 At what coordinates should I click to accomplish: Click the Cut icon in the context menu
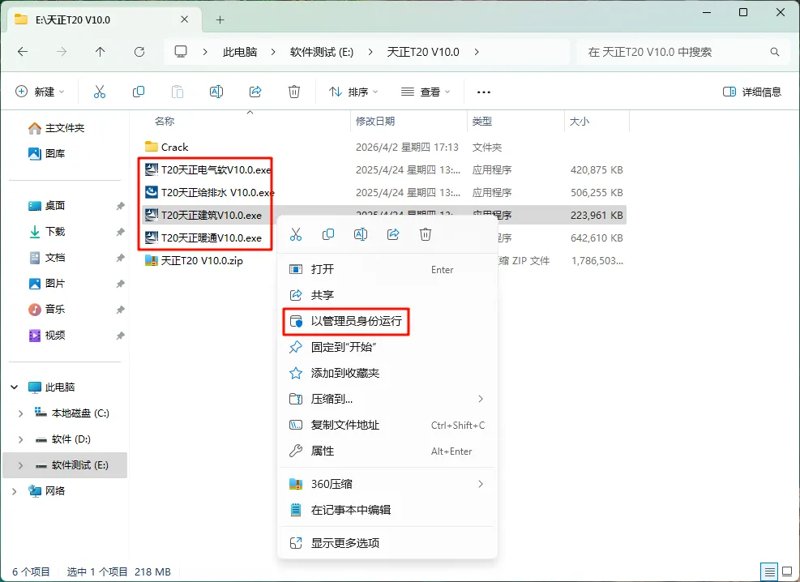coord(296,234)
